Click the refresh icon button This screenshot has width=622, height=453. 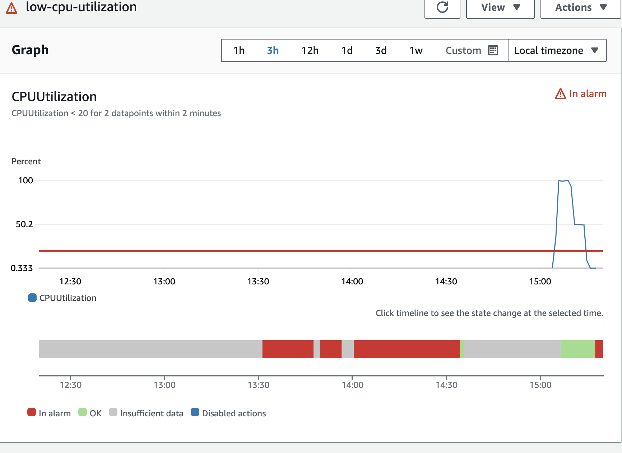pos(442,7)
